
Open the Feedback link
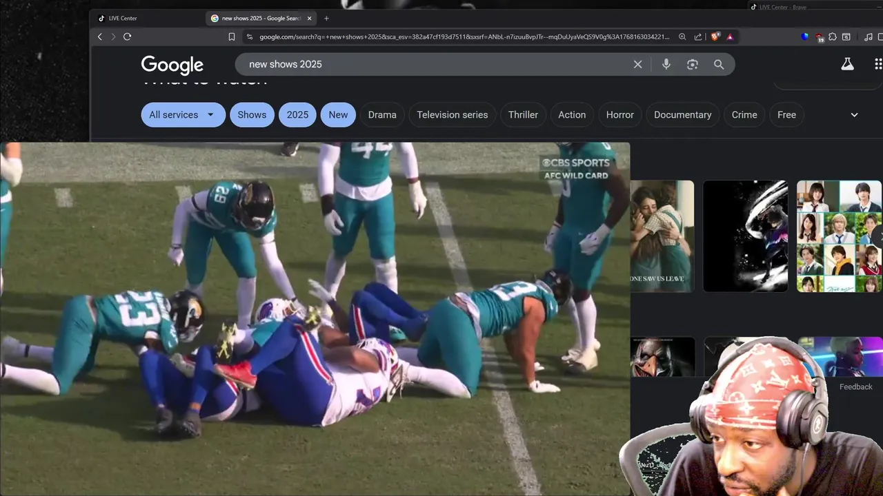click(x=856, y=387)
